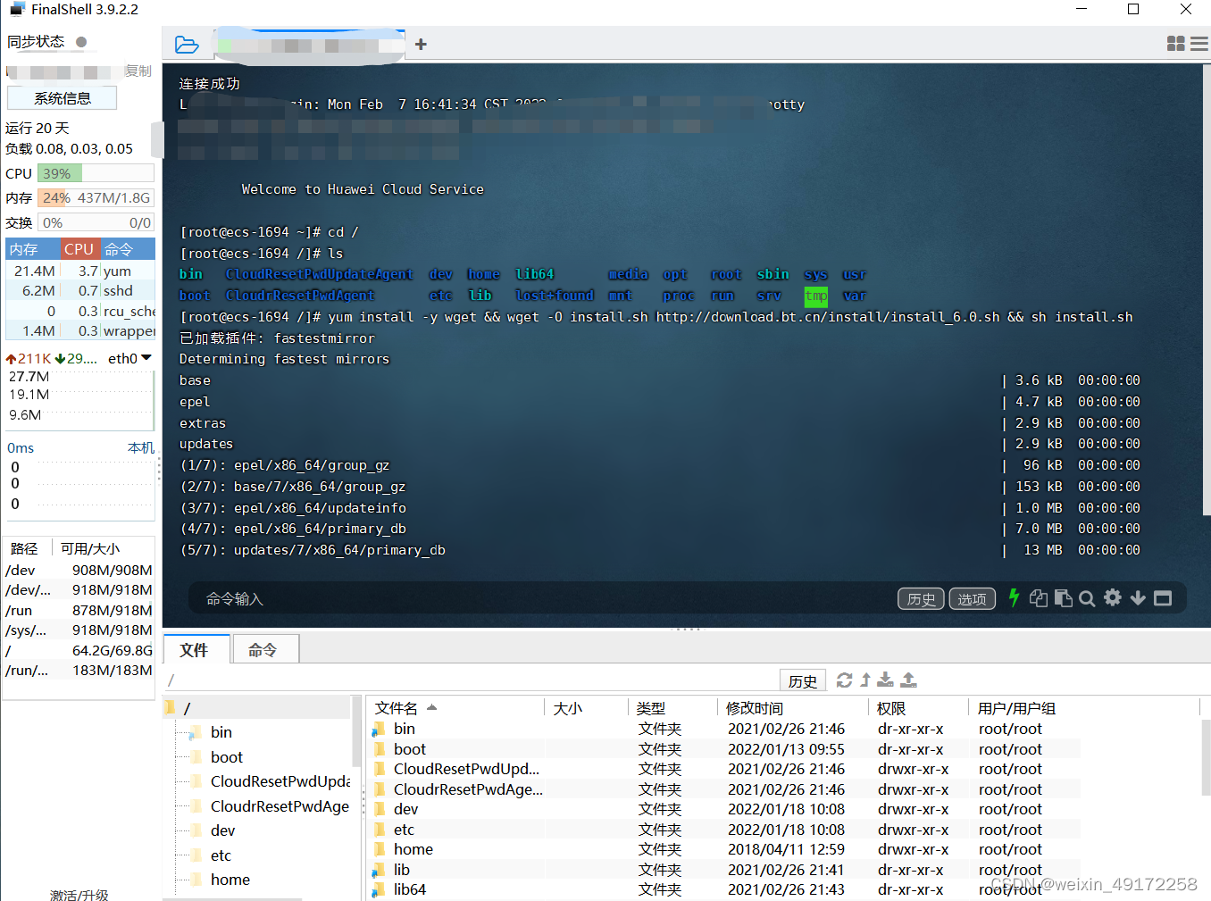Go up to parent directory icon
The image size is (1211, 901).
(865, 680)
